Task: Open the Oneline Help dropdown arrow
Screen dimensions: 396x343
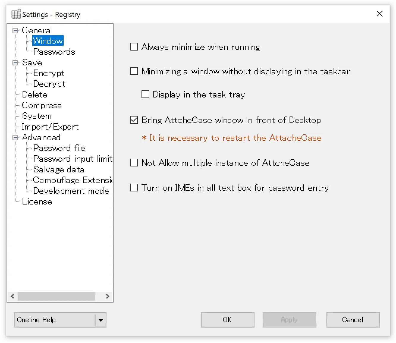Action: tap(101, 320)
